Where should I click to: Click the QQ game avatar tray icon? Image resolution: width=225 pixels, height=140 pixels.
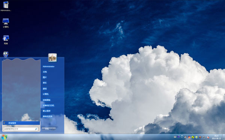tap(189, 137)
